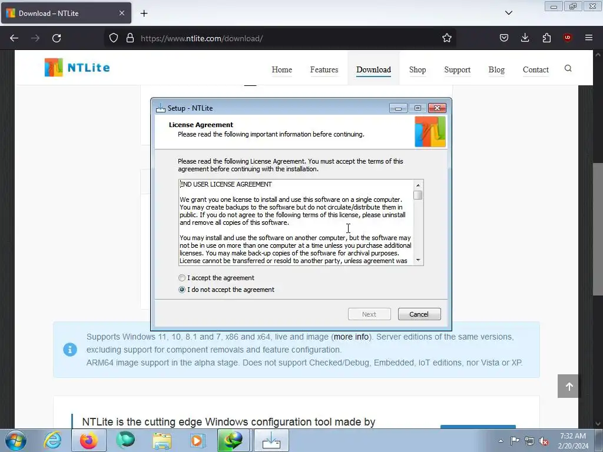Image resolution: width=603 pixels, height=452 pixels.
Task: Follow the 'more info' link
Action: coord(351,337)
